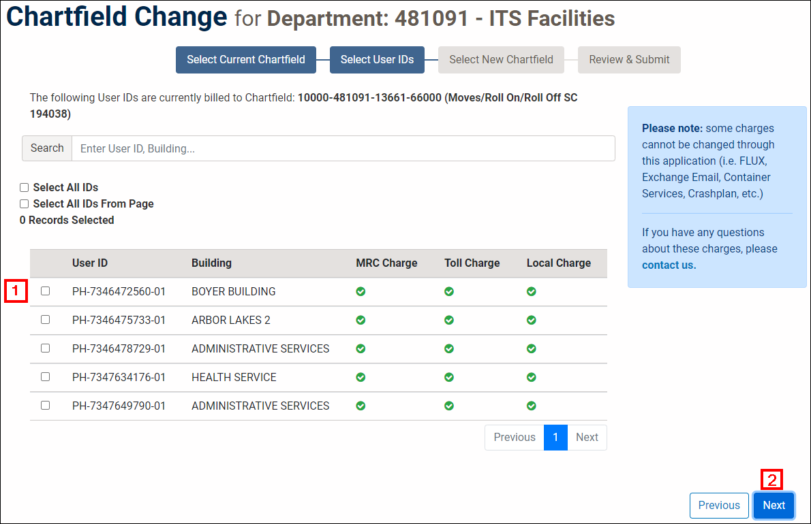Click MRC Charge checkmark for HEALTH SERVICE row
811x524 pixels.
(x=361, y=377)
